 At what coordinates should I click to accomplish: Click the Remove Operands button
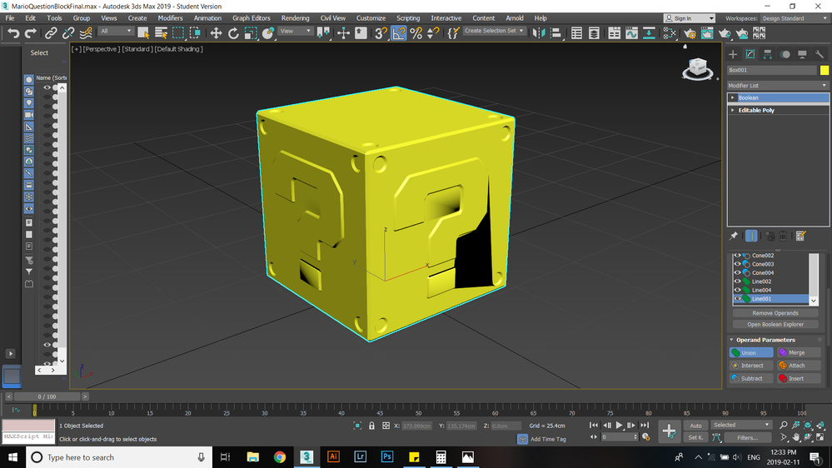(775, 313)
